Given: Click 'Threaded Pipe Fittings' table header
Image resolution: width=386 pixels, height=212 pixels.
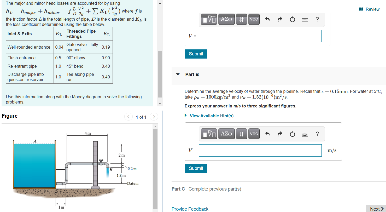Looking at the screenshot, I should tap(83, 34).
